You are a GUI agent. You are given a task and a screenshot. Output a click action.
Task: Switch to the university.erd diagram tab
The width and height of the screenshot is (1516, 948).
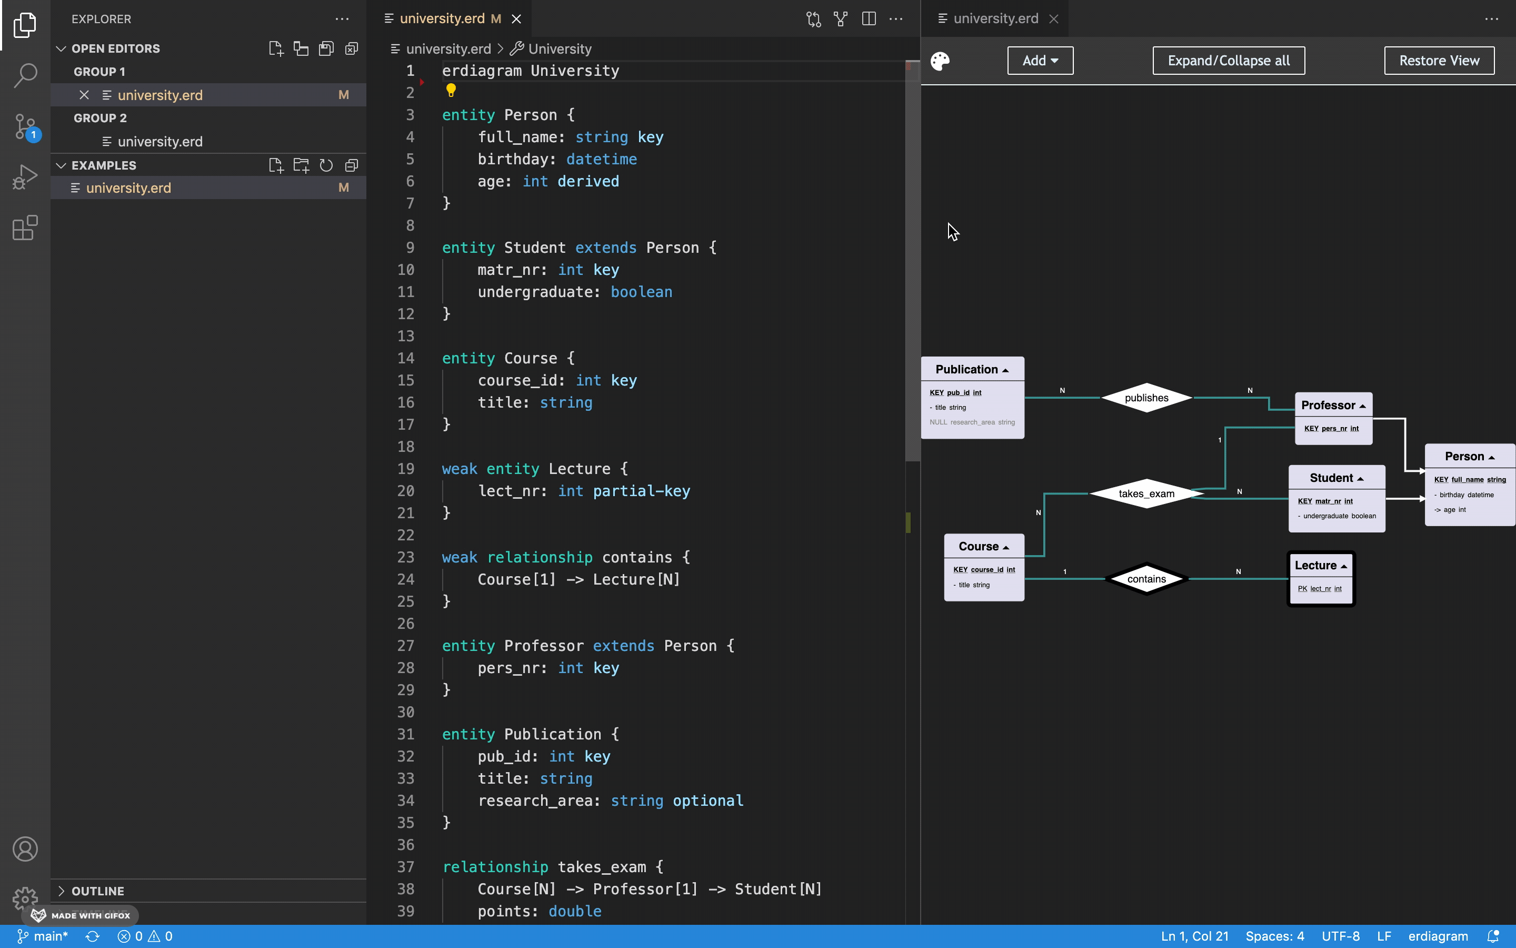pos(995,19)
